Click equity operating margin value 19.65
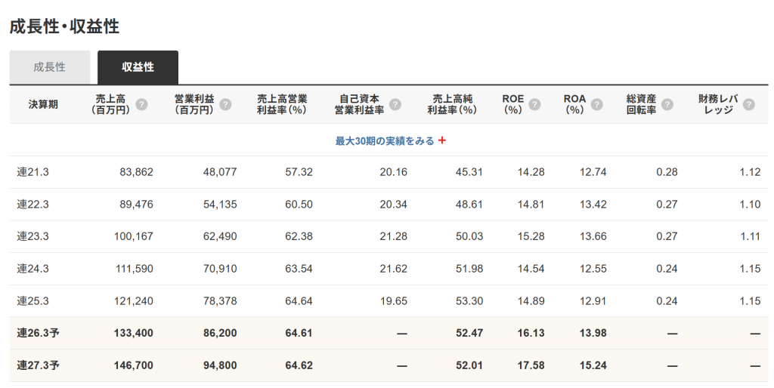 click(394, 300)
